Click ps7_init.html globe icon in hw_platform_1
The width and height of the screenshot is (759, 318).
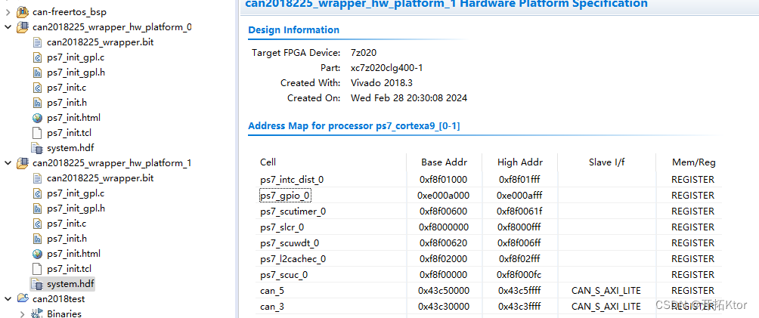(x=37, y=254)
